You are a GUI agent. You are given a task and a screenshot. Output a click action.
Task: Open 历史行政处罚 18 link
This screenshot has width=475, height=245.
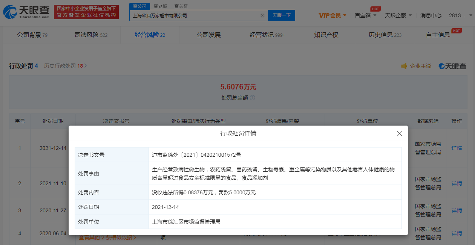coord(65,66)
